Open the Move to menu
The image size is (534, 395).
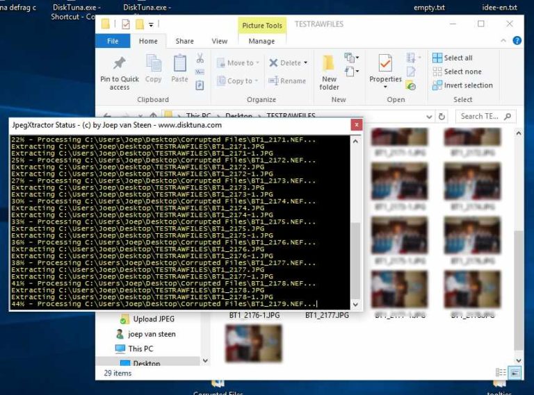[238, 63]
